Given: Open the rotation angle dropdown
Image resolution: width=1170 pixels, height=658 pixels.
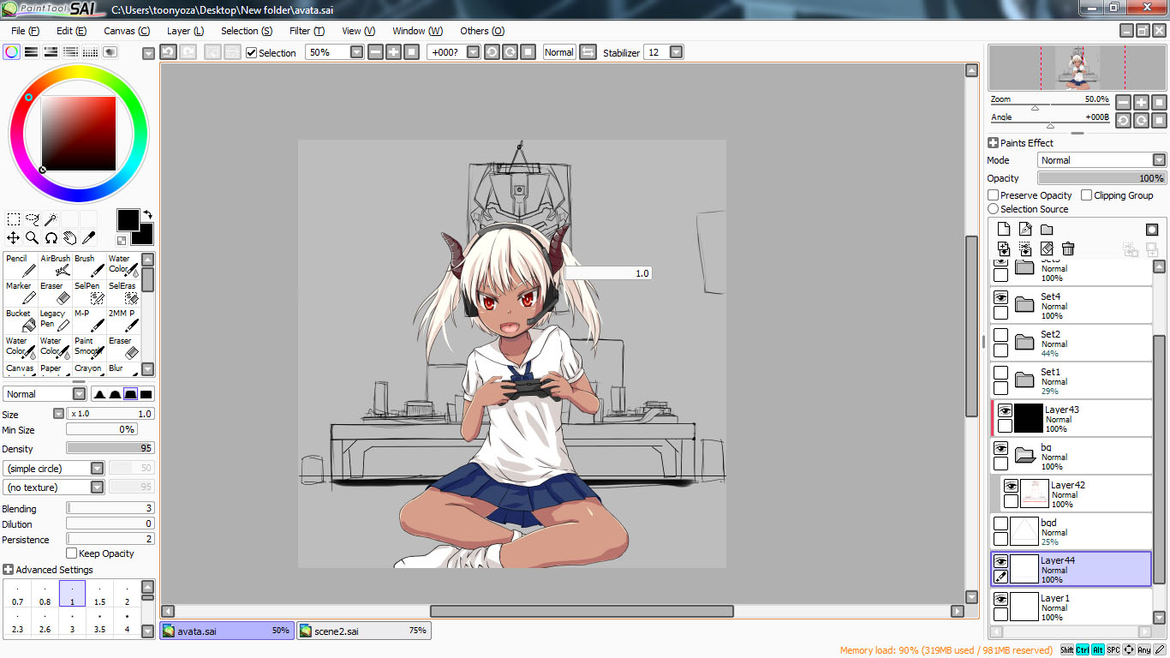Looking at the screenshot, I should (x=472, y=52).
